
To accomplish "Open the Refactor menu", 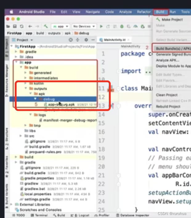I will [x=144, y=12].
